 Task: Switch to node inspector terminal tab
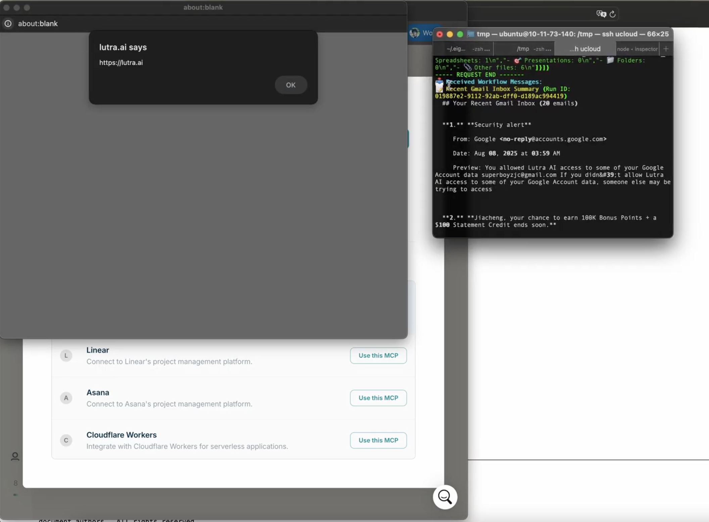coord(637,49)
